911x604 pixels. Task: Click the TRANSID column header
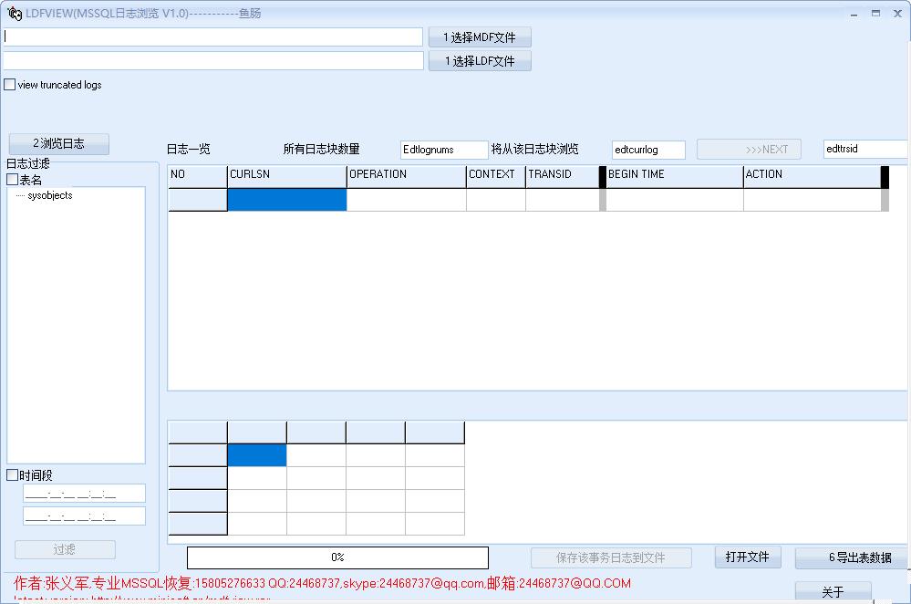click(x=563, y=177)
